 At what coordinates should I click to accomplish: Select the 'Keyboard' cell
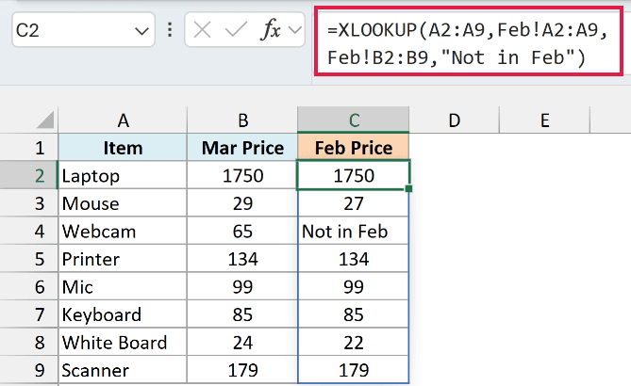[x=123, y=314]
